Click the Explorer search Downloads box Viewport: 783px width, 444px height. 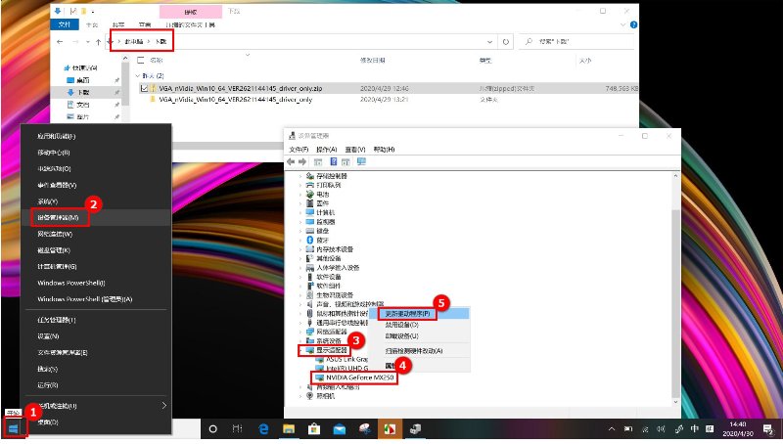tap(576, 42)
